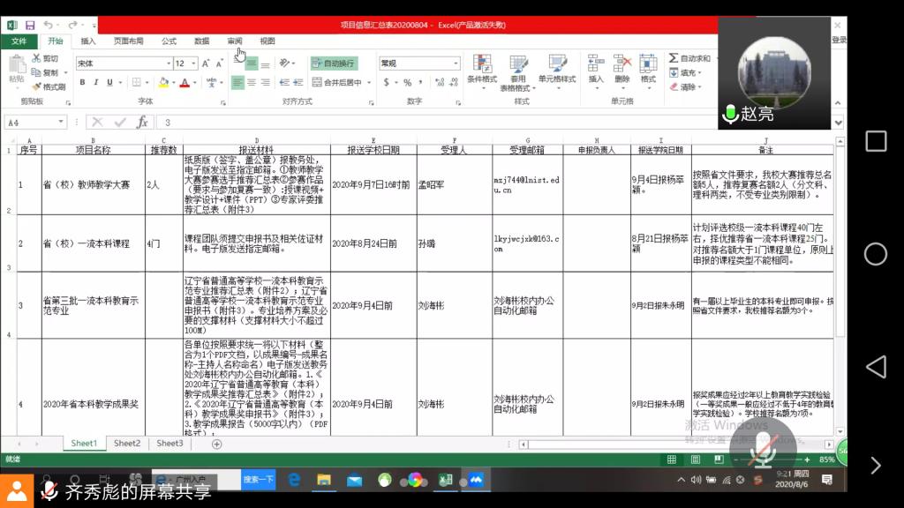Image resolution: width=904 pixels, height=508 pixels.
Task: Switch to Page Layout view icon in status bar
Action: pyautogui.click(x=696, y=459)
